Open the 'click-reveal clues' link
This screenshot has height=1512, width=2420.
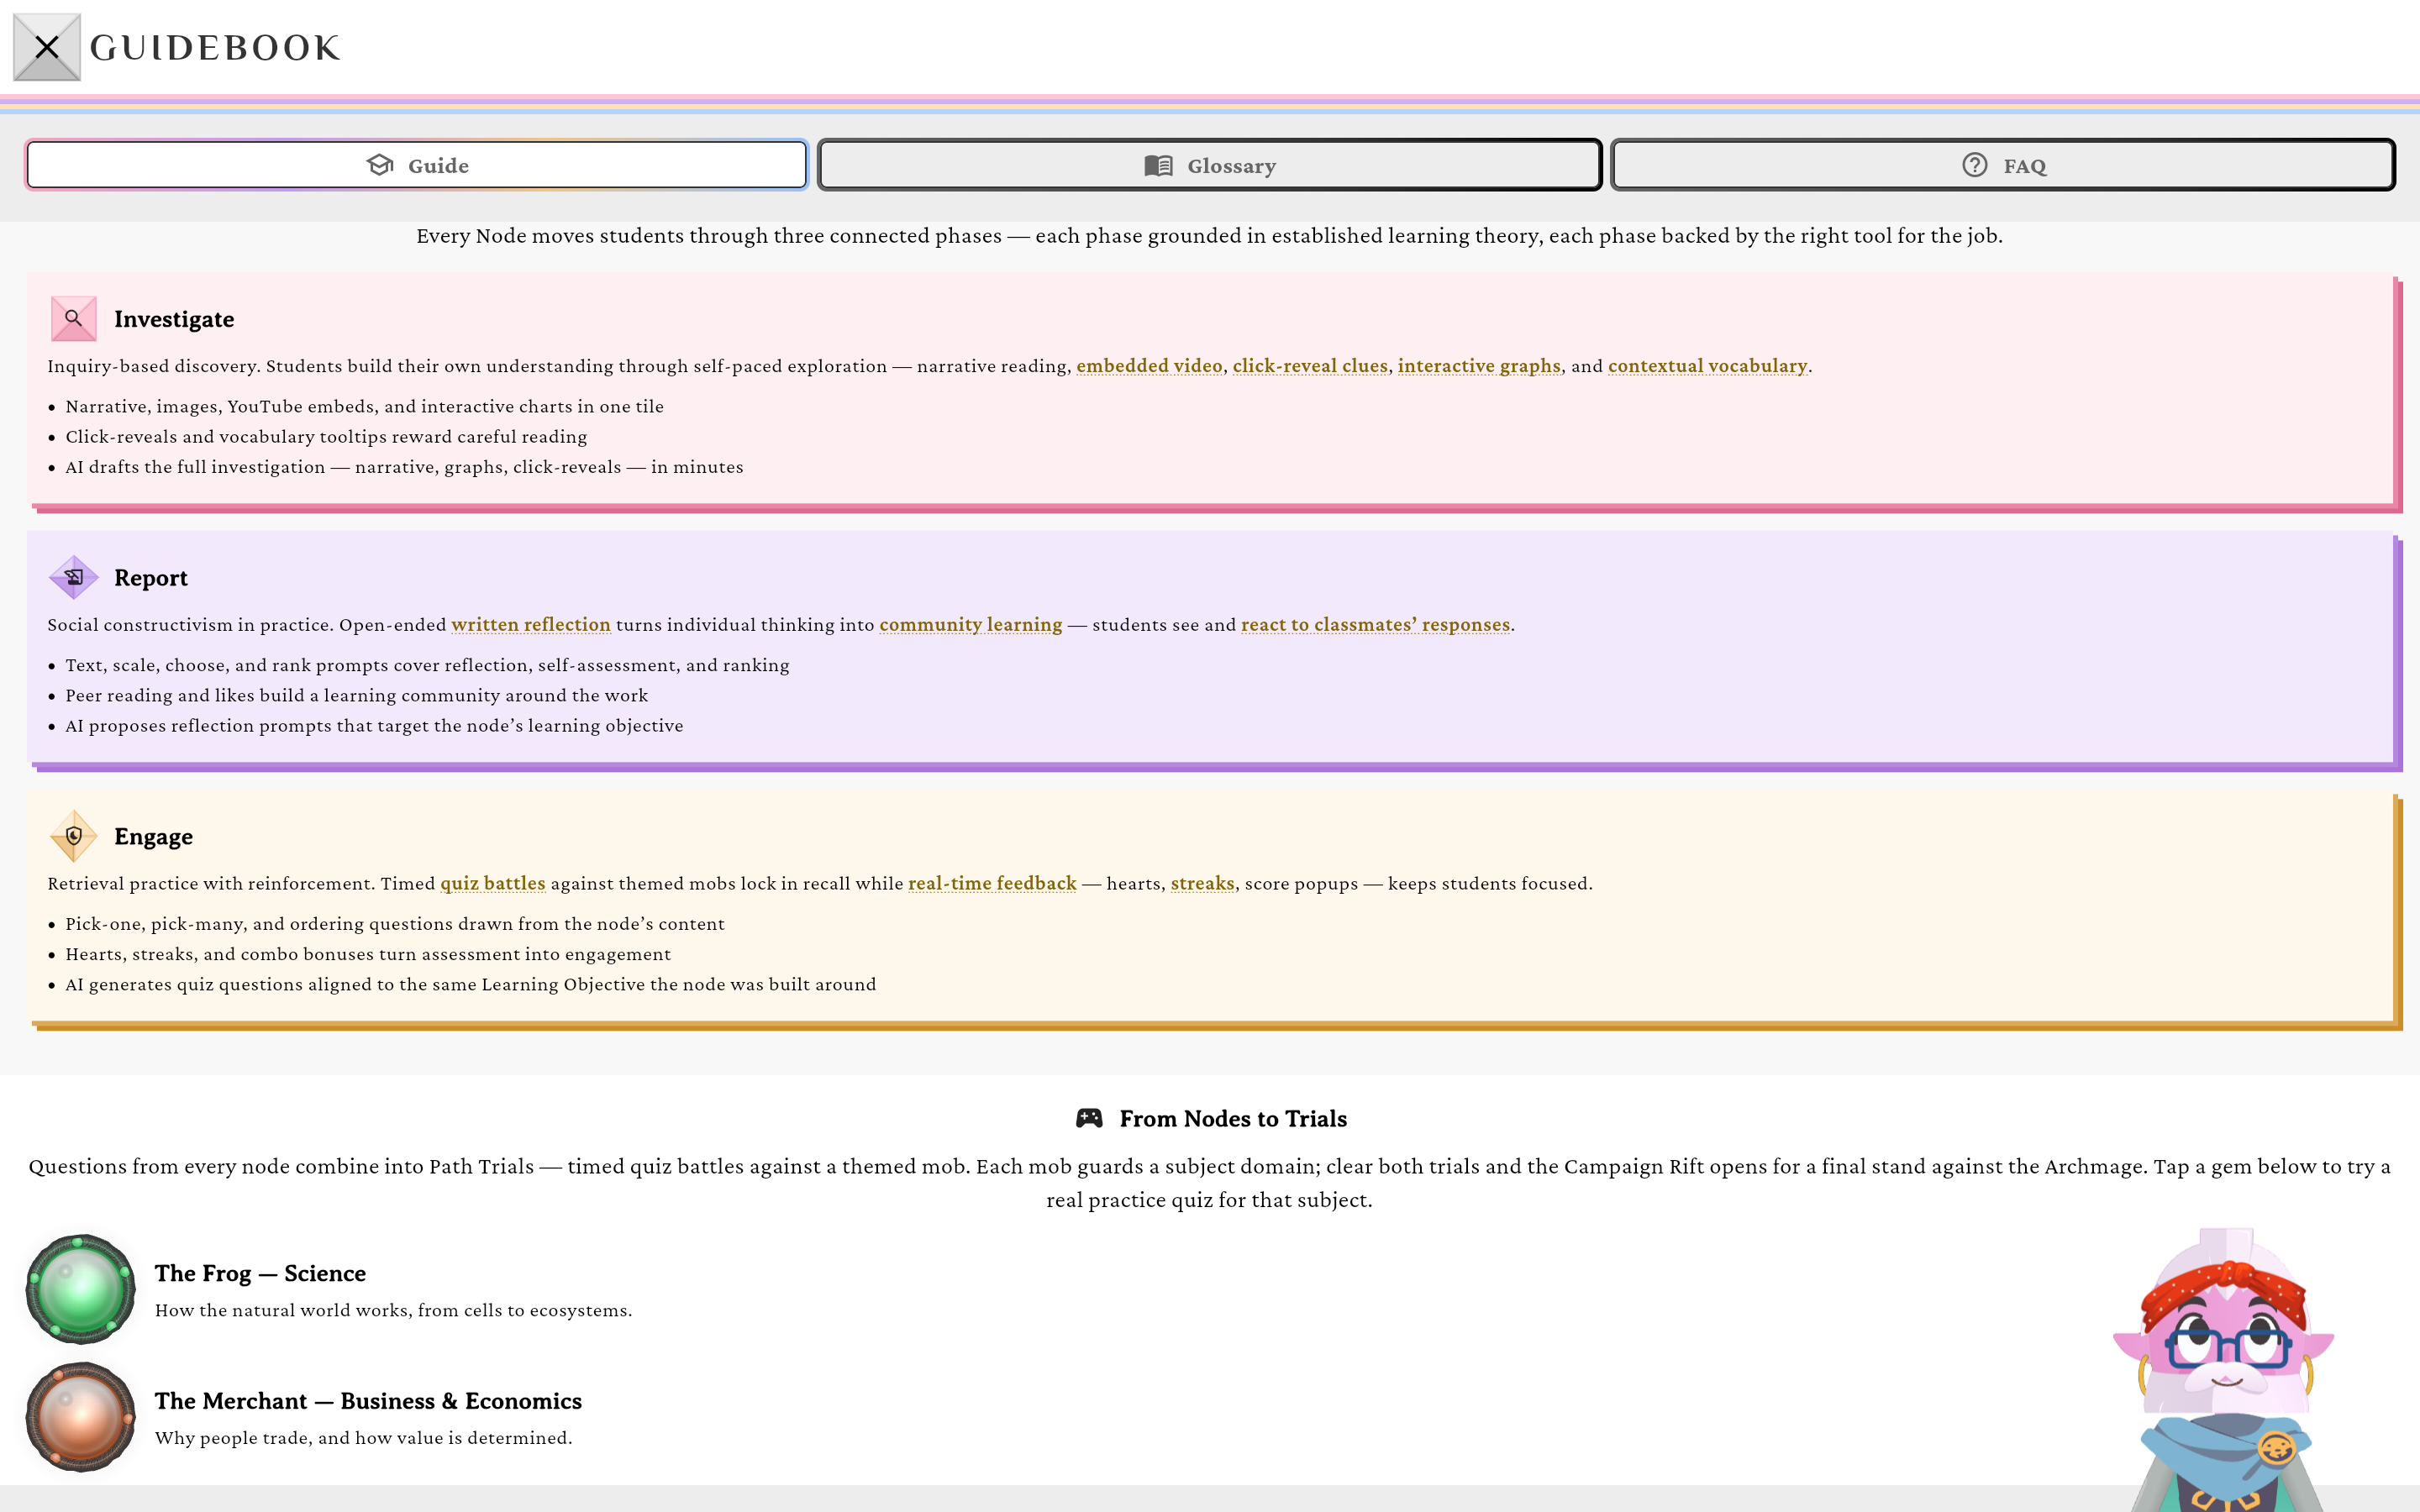(x=1310, y=366)
